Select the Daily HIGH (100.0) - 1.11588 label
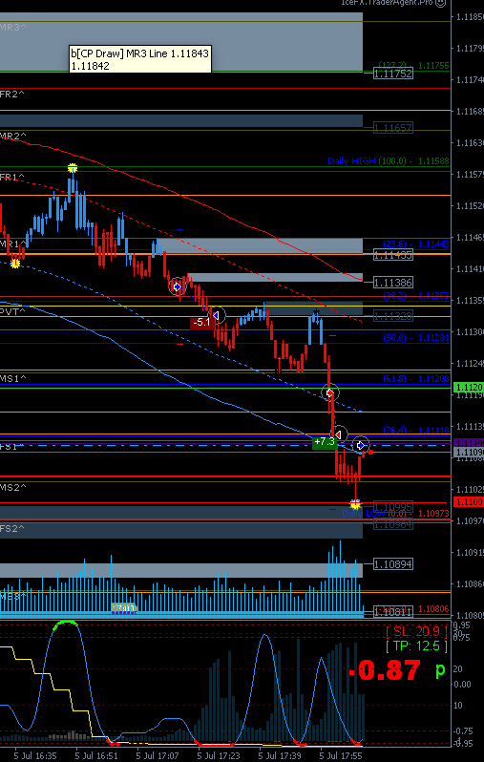Image resolution: width=484 pixels, height=762 pixels. [x=389, y=160]
